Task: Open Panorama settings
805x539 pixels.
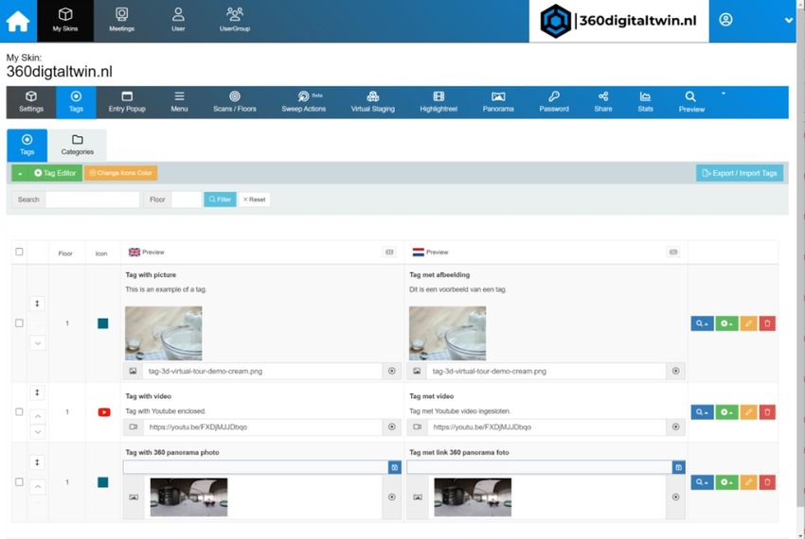Action: click(x=498, y=102)
